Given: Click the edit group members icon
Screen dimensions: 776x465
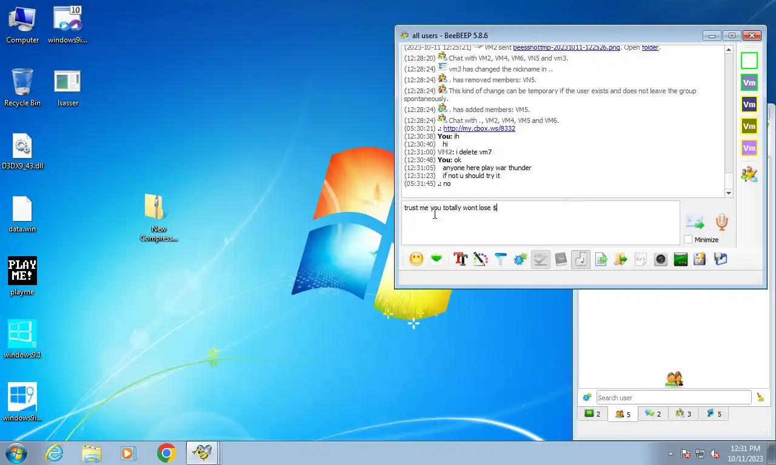Looking at the screenshot, I should pyautogui.click(x=749, y=174).
